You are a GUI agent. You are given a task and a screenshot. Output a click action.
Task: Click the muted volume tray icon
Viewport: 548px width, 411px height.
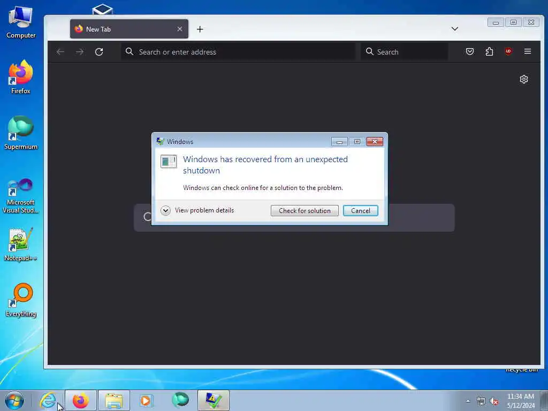click(x=494, y=401)
